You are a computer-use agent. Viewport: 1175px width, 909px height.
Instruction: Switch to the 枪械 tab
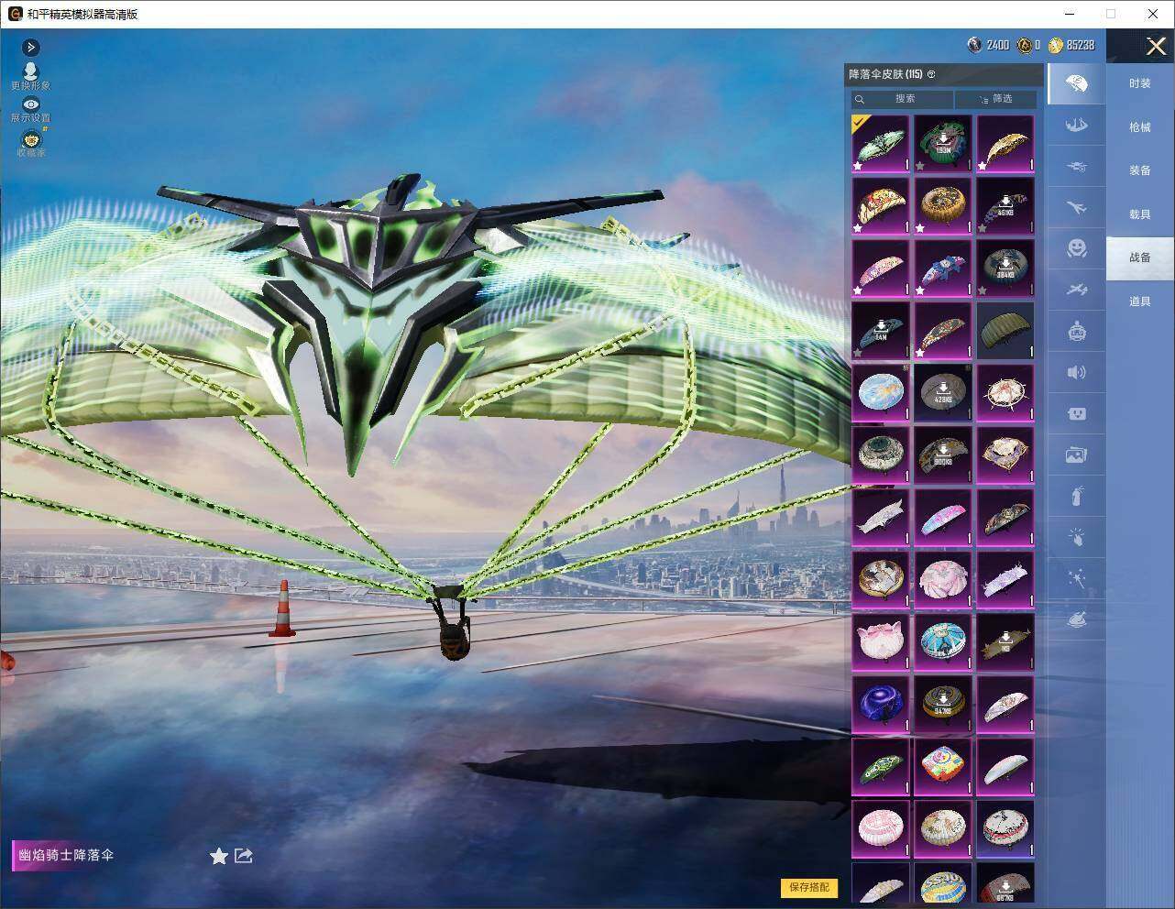[x=1139, y=127]
